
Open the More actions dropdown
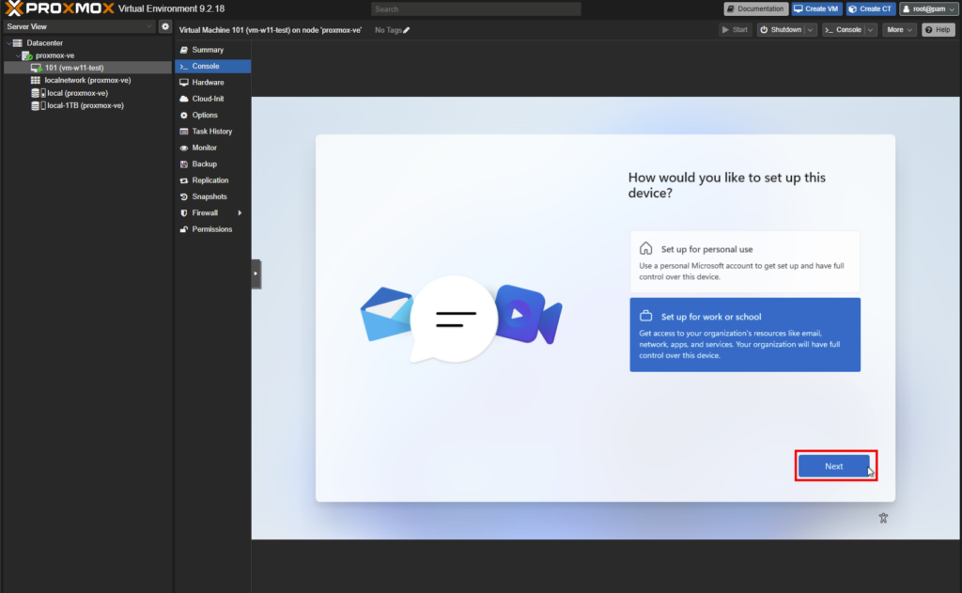coord(899,29)
